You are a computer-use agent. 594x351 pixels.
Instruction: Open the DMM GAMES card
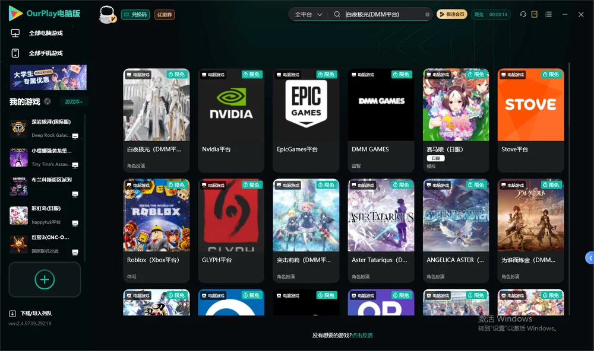(381, 120)
